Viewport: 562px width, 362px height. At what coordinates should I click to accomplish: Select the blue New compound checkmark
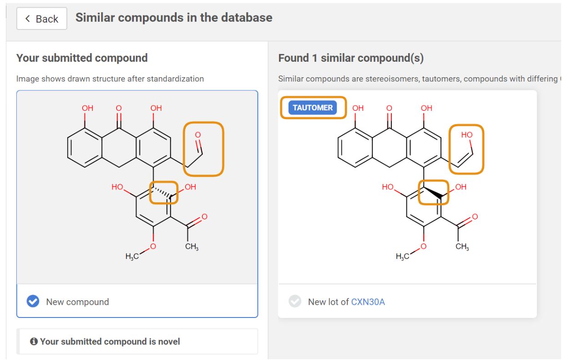33,302
